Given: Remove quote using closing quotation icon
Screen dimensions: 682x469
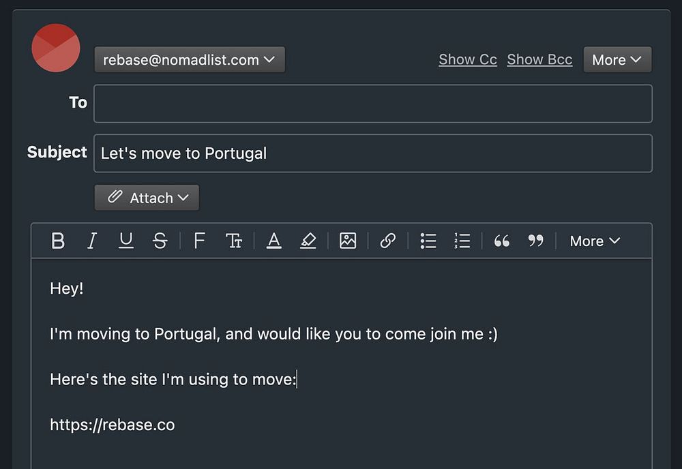Looking at the screenshot, I should point(536,241).
